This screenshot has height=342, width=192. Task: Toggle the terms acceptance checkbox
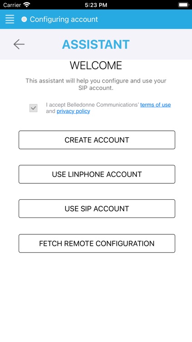(33, 108)
